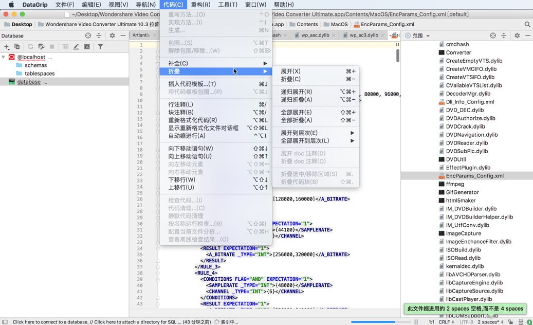Image resolution: width=533 pixels, height=325 pixels.
Task: Open the SQL console icon
Action: (x=87, y=47)
